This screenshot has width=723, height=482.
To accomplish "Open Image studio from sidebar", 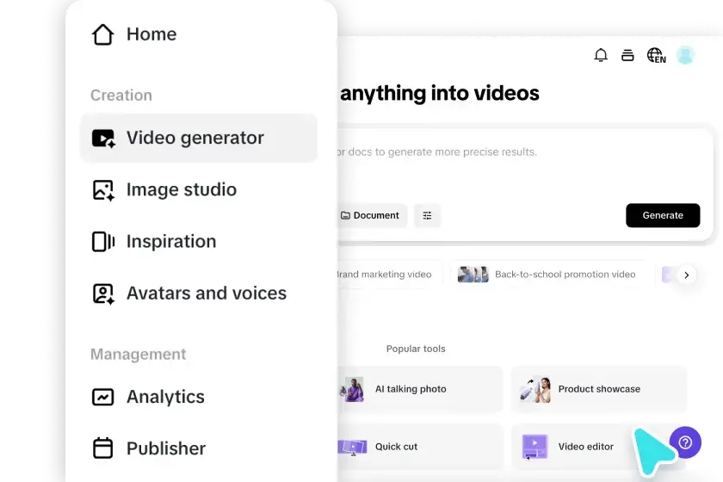I will [182, 189].
